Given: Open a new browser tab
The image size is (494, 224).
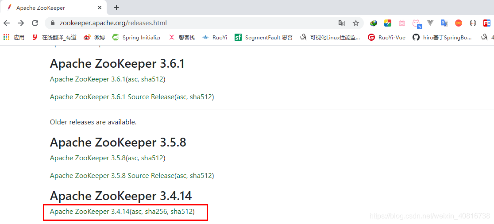Looking at the screenshot, I should click(x=116, y=8).
